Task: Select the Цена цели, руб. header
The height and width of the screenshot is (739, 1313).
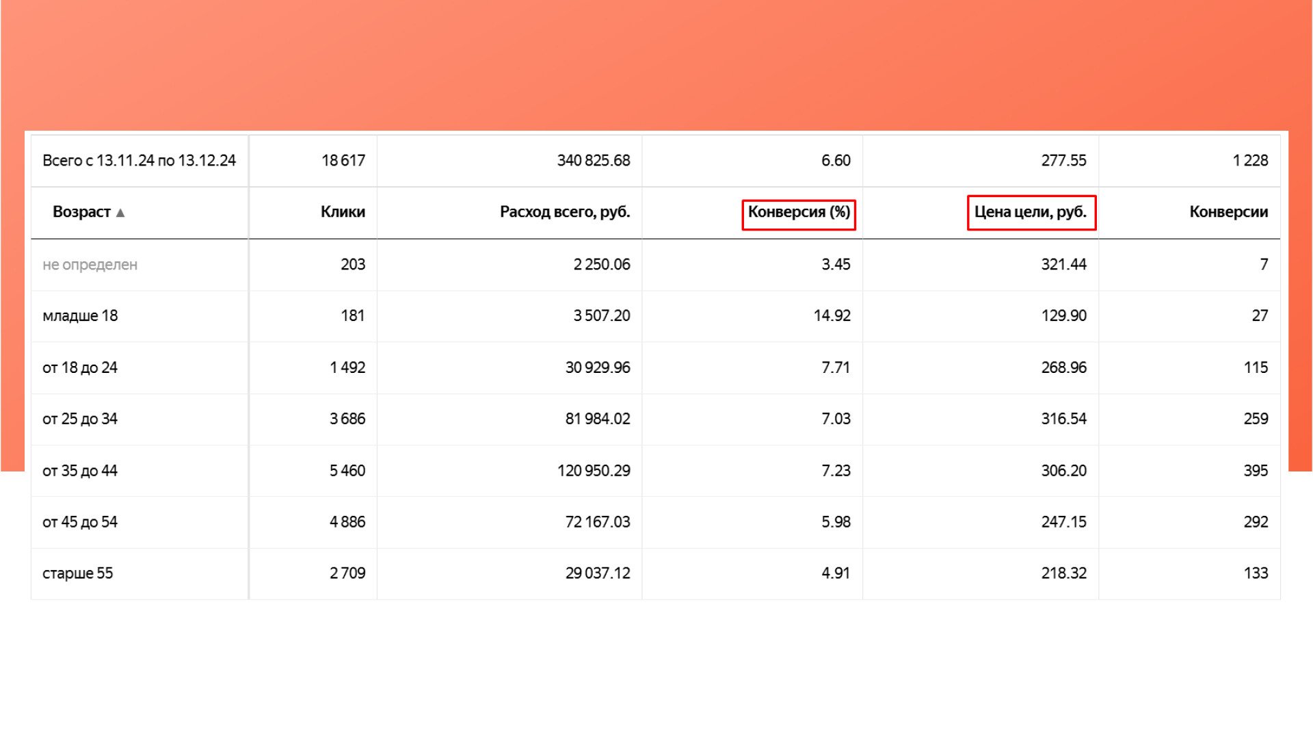Action: (1031, 212)
